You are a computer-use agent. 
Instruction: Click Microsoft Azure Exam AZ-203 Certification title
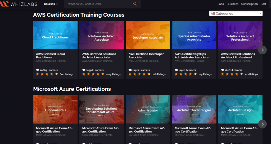[x=100, y=130]
